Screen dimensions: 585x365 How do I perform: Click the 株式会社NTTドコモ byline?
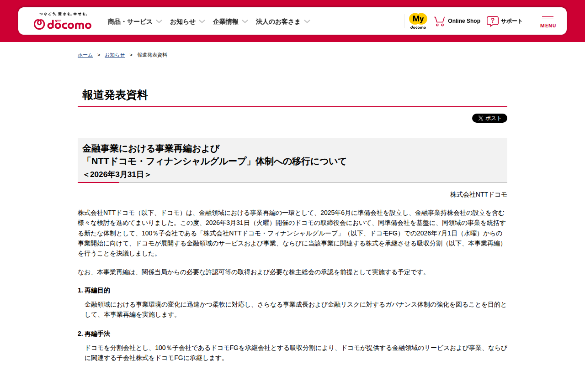pos(479,194)
